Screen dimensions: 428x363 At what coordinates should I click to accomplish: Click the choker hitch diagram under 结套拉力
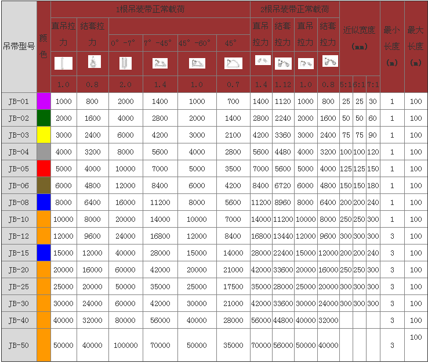pos(92,62)
